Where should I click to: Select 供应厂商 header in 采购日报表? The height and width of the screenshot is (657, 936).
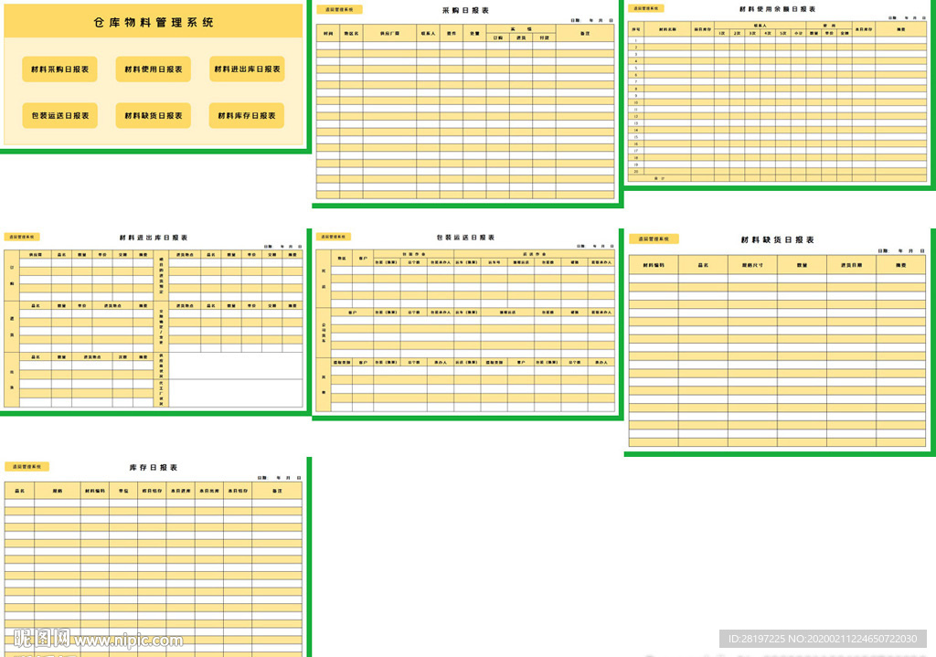pos(389,34)
